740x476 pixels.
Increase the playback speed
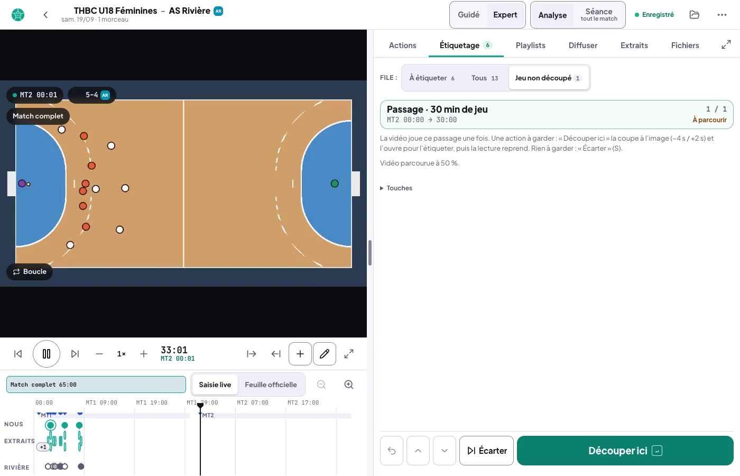tap(144, 354)
